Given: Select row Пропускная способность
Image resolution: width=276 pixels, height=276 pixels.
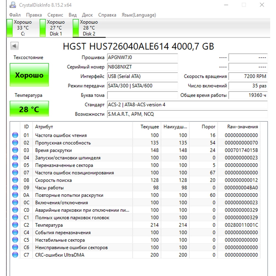Looking at the screenshot, I should click(135, 143).
